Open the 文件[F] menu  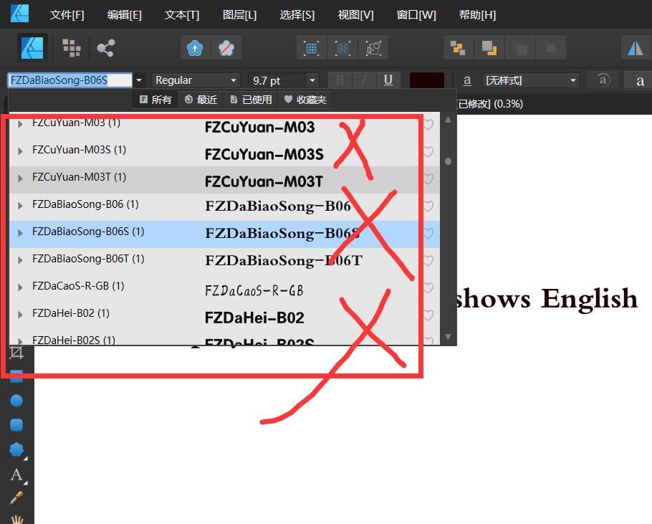coord(67,15)
